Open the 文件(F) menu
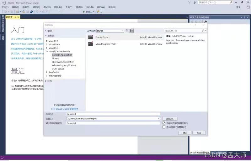Screen dimensions: 251x161 point(5,7)
